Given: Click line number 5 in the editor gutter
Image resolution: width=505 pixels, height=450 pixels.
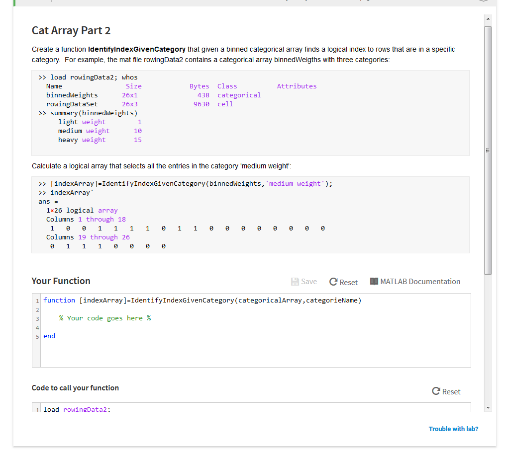Looking at the screenshot, I should pyautogui.click(x=37, y=337).
